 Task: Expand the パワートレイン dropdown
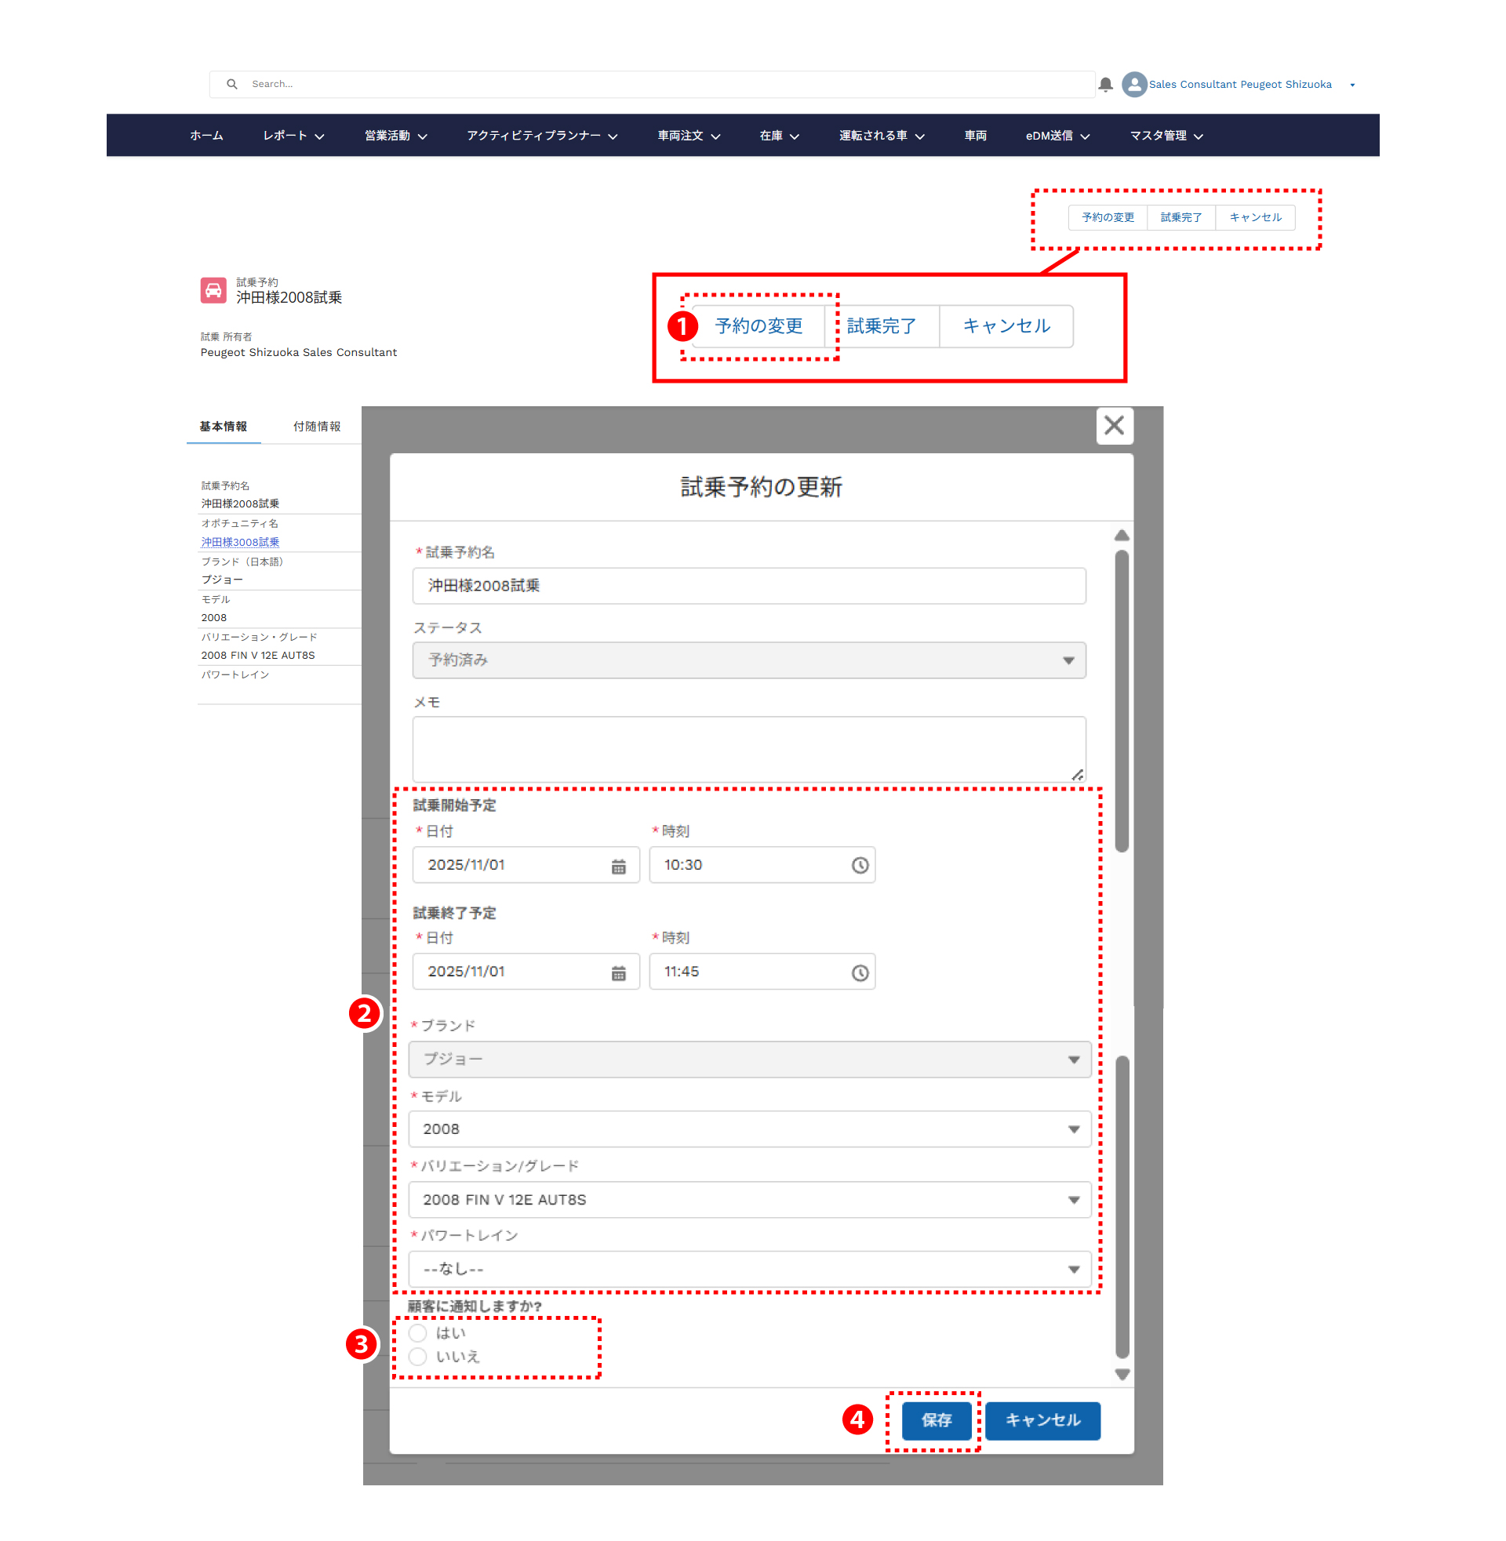point(749,1269)
